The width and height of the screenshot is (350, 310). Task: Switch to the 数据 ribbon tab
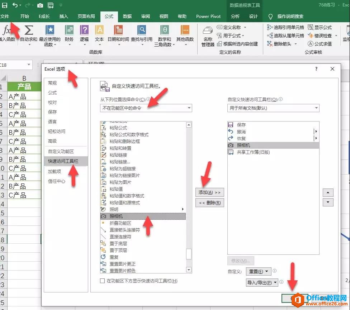(x=127, y=16)
